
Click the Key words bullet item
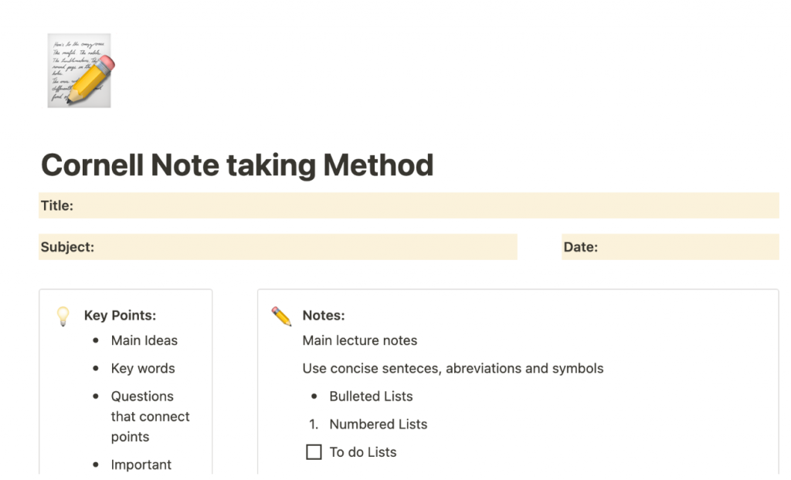(143, 368)
